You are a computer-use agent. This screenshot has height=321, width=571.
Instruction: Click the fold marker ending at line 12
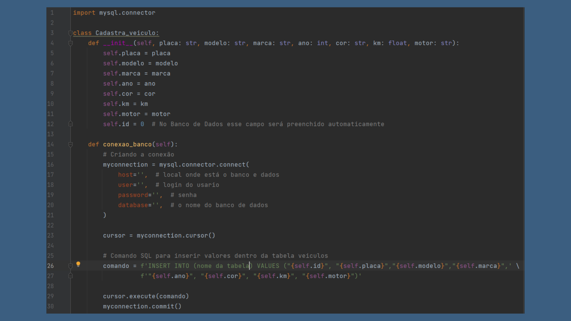point(70,124)
